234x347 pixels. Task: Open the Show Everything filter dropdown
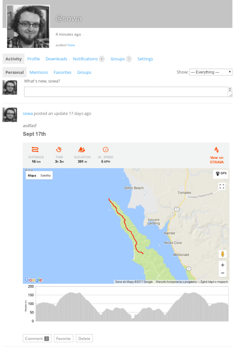211,72
